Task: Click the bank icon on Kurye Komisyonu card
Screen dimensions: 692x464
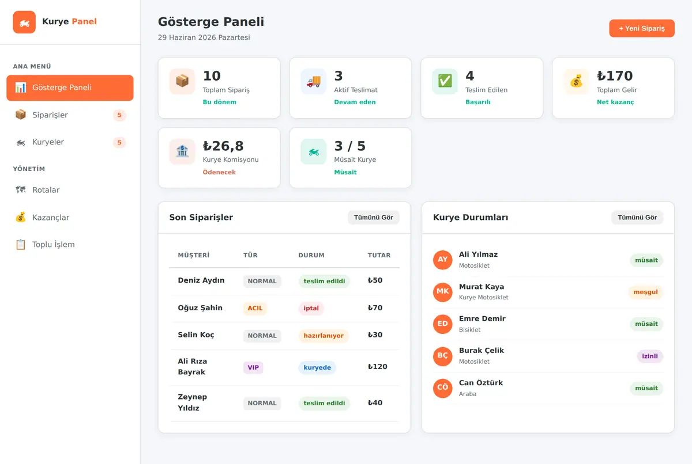Action: (182, 152)
